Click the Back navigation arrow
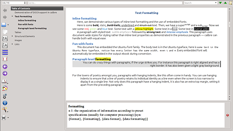 tap(5, 10)
